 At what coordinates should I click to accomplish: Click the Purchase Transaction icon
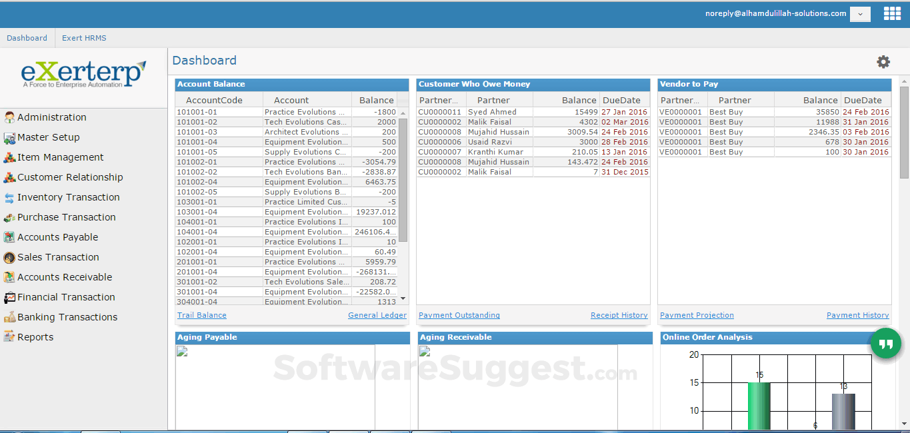[9, 217]
